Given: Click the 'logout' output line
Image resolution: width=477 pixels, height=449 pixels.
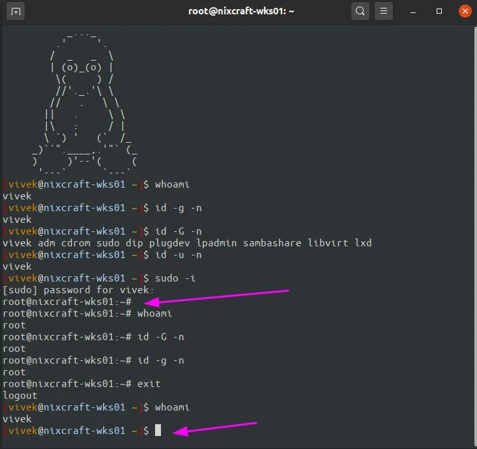Looking at the screenshot, I should [x=20, y=396].
